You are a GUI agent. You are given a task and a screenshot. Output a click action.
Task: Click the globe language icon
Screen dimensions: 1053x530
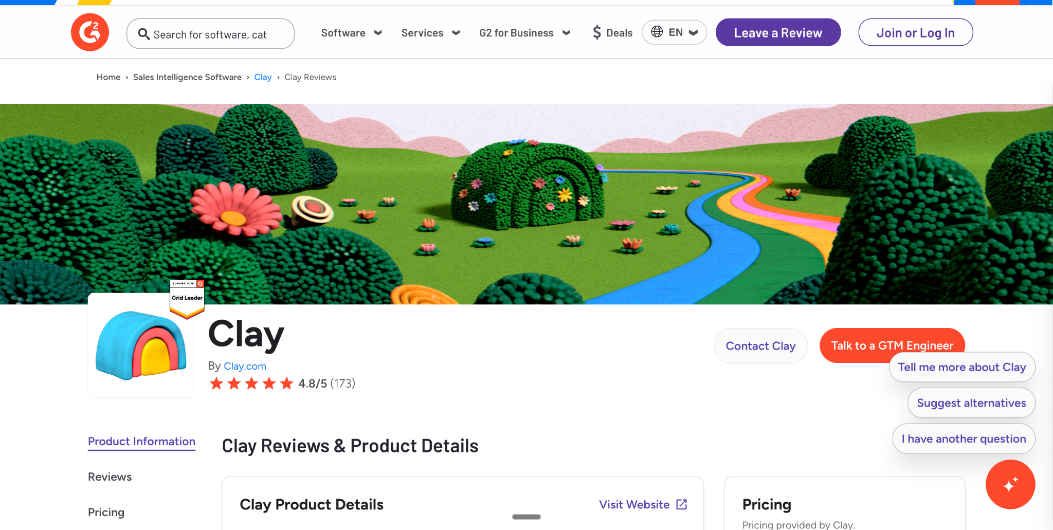[x=657, y=32]
